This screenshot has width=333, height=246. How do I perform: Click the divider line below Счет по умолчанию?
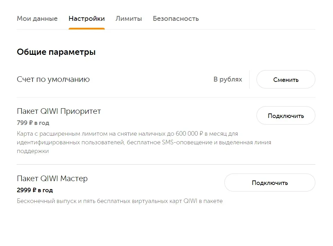166,97
